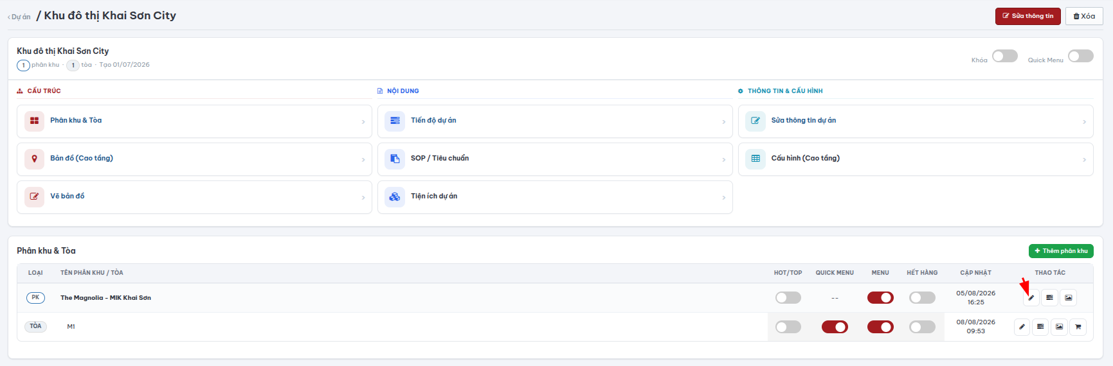Click the THÔNG TIN & CẤU HÌNH gear icon
The width and height of the screenshot is (1113, 366).
[x=741, y=91]
